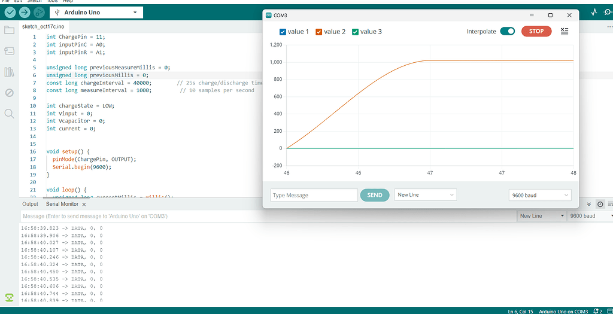The width and height of the screenshot is (613, 314).
Task: Click 'const long chargeInterval = 40000;' line
Action: (x=99, y=83)
